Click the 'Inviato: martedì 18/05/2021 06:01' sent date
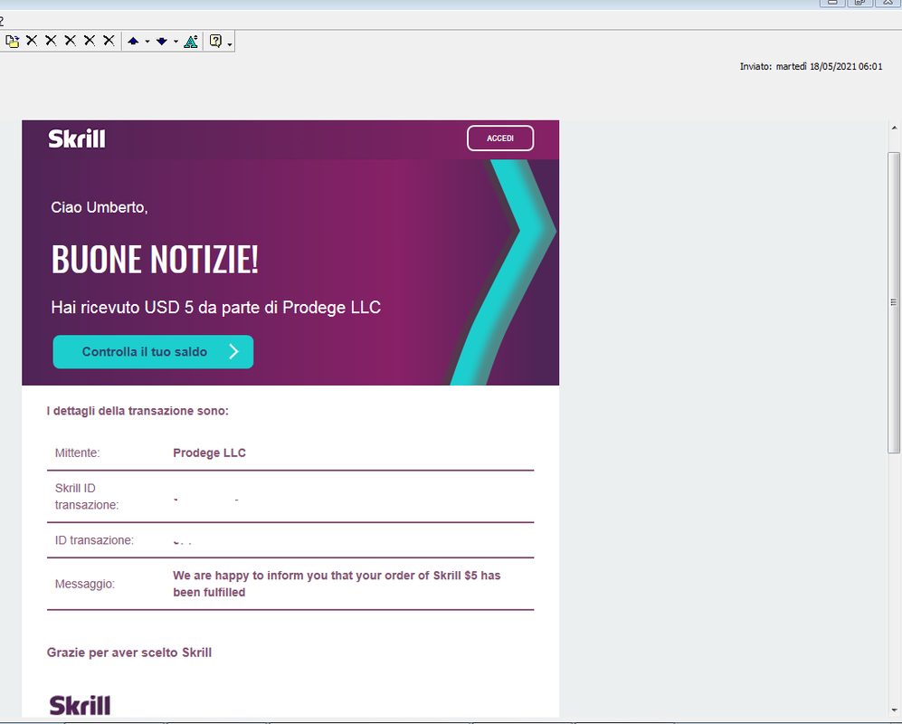 [x=812, y=66]
